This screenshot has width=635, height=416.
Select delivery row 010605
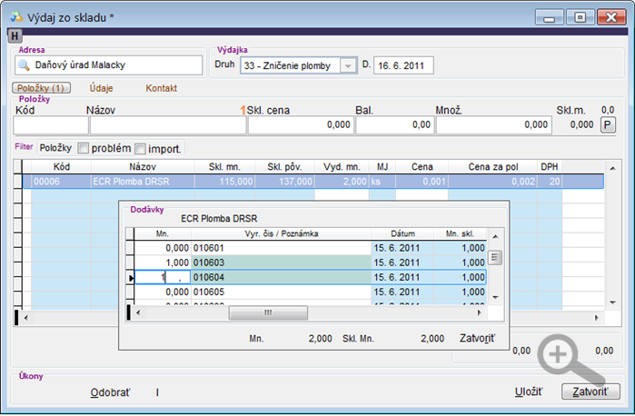point(310,292)
